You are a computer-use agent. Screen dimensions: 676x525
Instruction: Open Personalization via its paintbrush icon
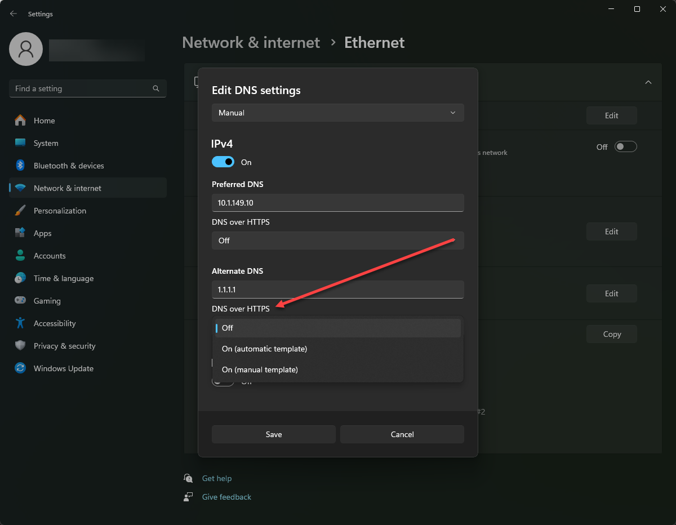pyautogui.click(x=20, y=211)
